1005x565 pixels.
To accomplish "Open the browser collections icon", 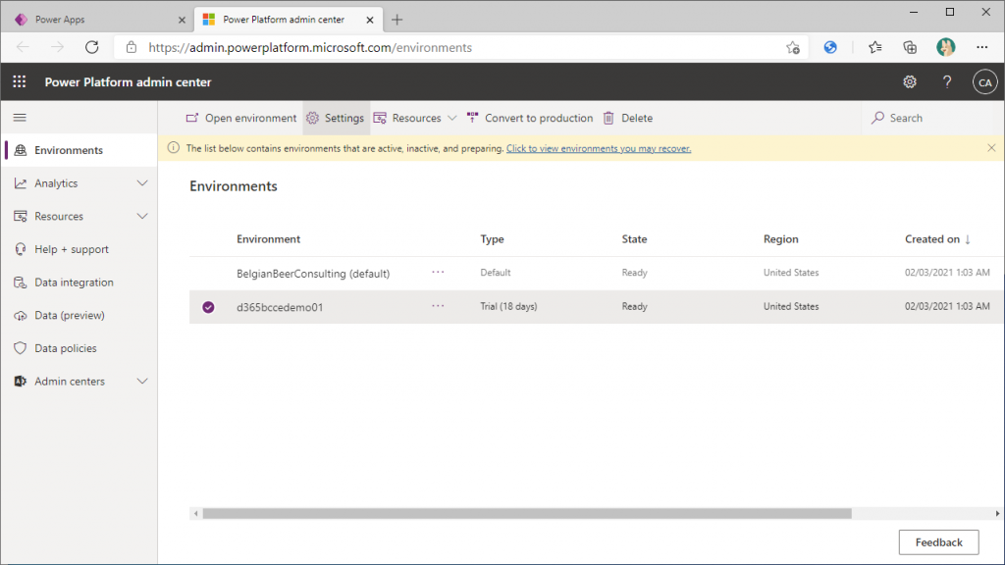I will pyautogui.click(x=910, y=47).
